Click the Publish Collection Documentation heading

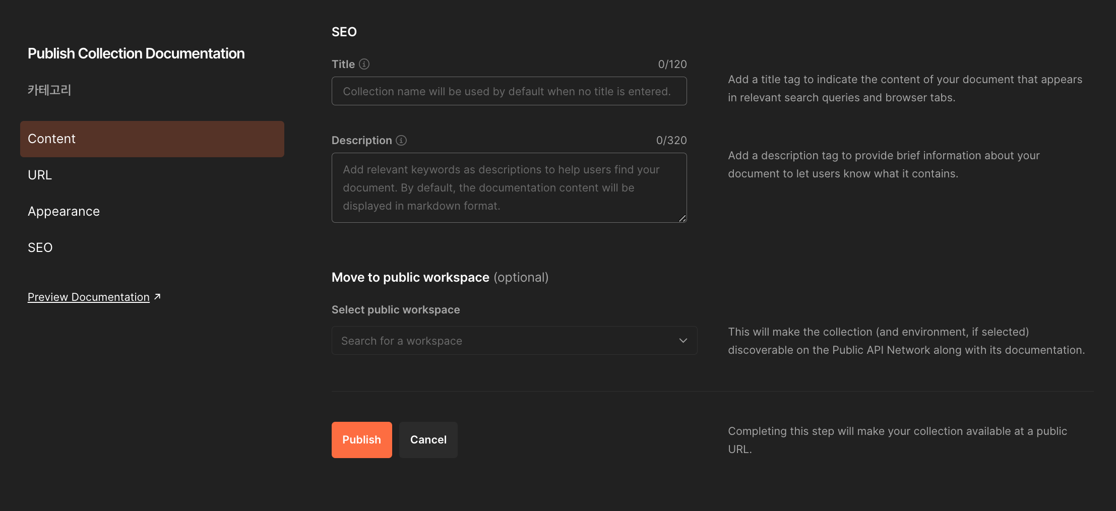(x=136, y=53)
